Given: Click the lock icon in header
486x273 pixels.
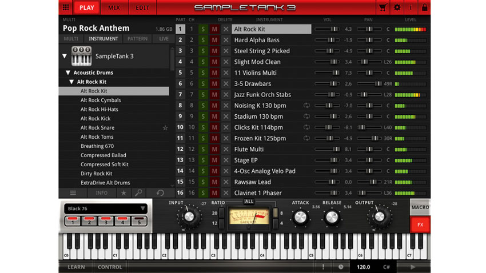Looking at the screenshot, I should [x=424, y=7].
